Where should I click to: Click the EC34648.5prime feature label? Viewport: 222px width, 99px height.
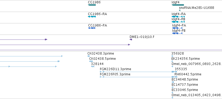click(x=185, y=80)
